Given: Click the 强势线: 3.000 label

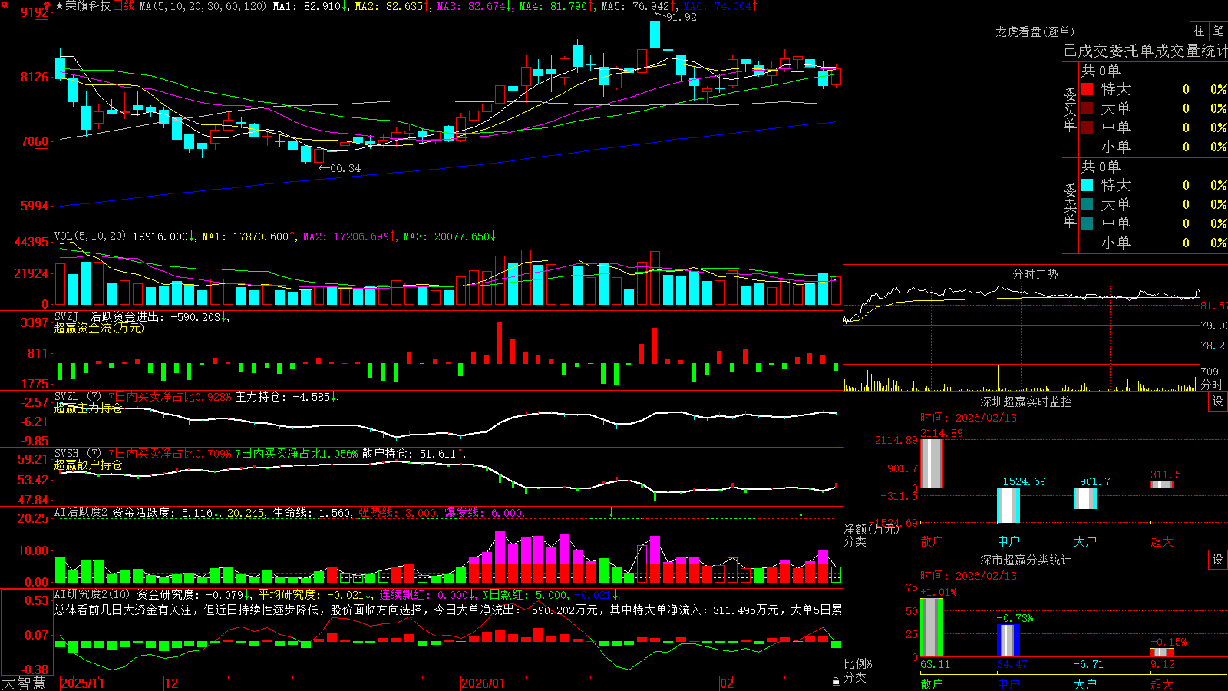Looking at the screenshot, I should [x=398, y=513].
